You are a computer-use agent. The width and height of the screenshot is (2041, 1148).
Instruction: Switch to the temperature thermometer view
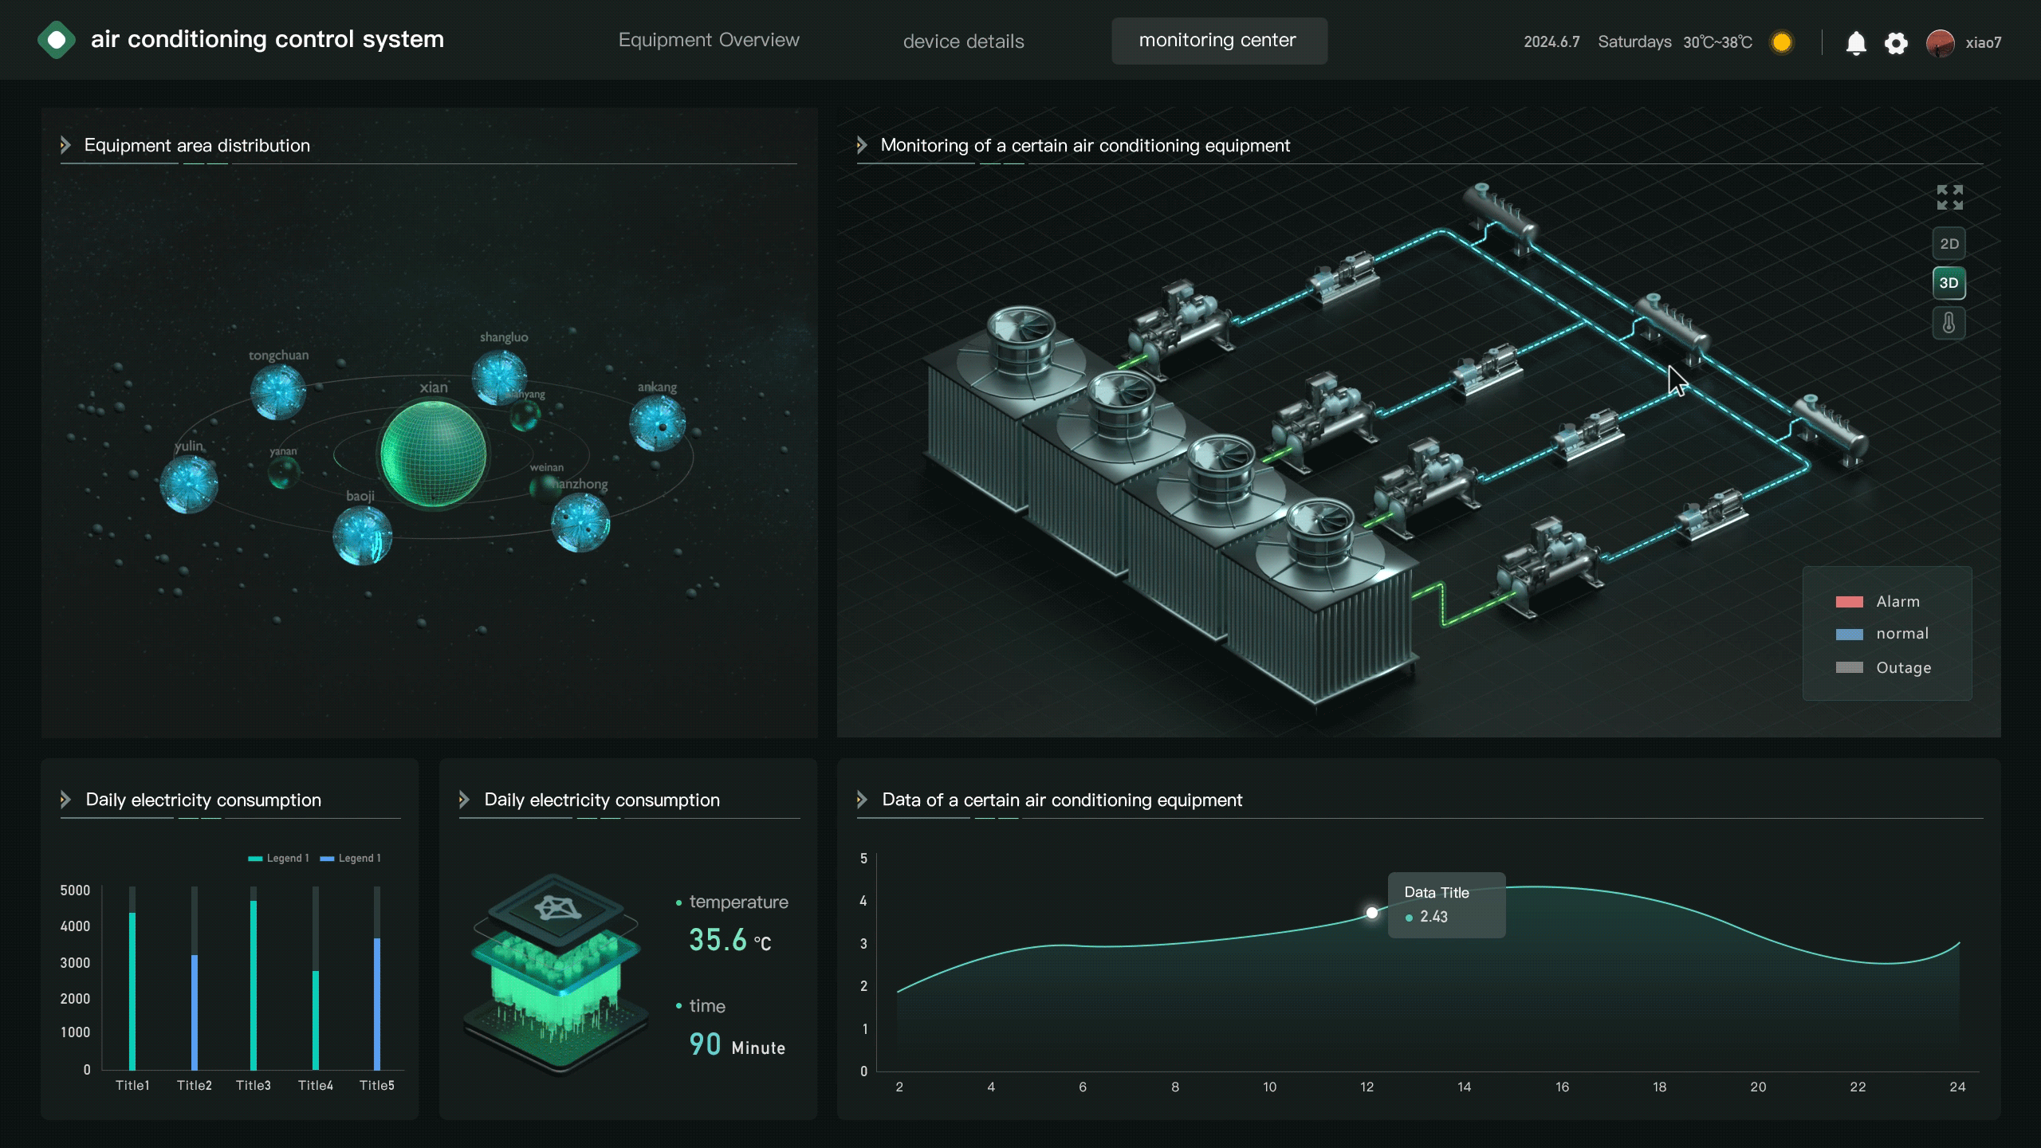(x=1949, y=323)
